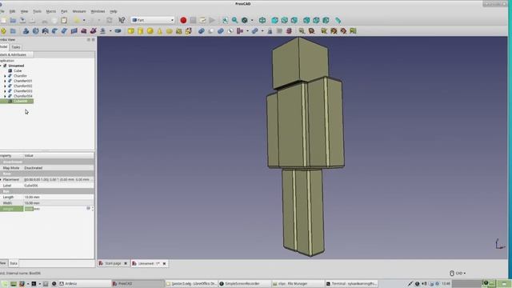The height and width of the screenshot is (288, 512).
Task: Click the Length value 10.00 mm
Action: (x=32, y=198)
